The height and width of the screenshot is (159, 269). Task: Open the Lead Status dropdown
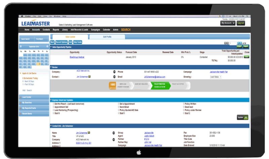coord(216,77)
